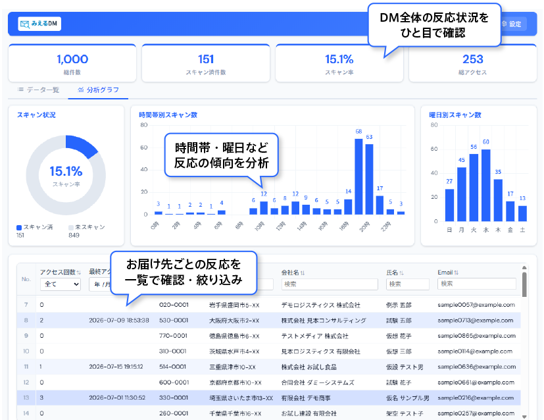544x420 pixels.
Task: Click address 京都府京都市10-XX
Action: [x=235, y=382]
